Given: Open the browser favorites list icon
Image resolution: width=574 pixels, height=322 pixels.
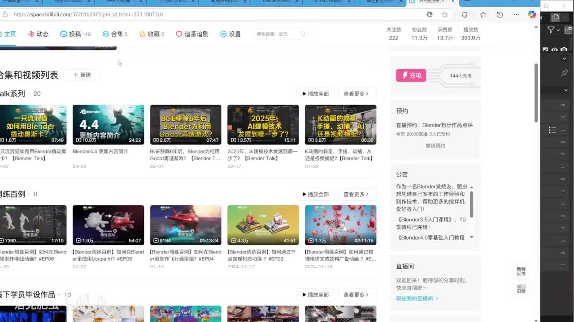Looking at the screenshot, I should (483, 14).
